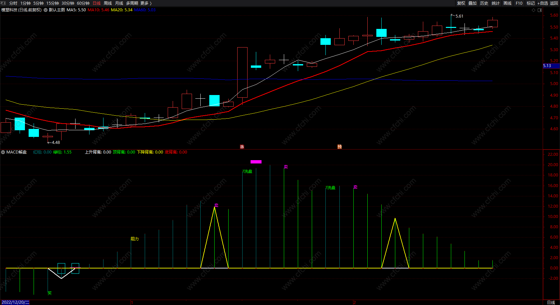Image resolution: width=560 pixels, height=305 pixels.
Task: Click the 下降背离: 0.00 readout
Action: (x=150, y=152)
